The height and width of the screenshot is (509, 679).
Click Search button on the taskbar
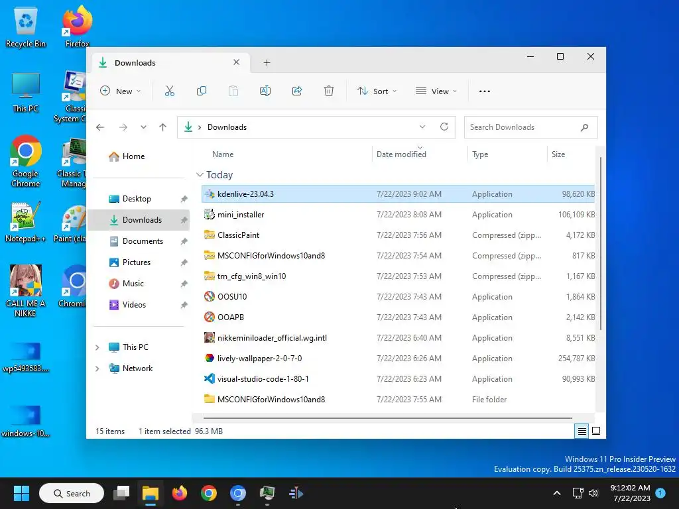tap(72, 493)
